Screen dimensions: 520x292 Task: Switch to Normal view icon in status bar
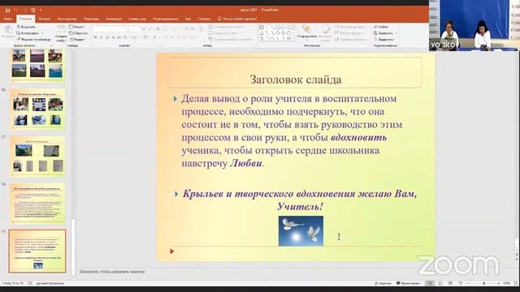tap(430, 283)
